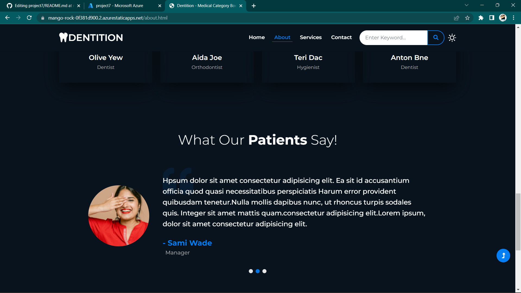Reload the page with refresh icon

click(29, 18)
